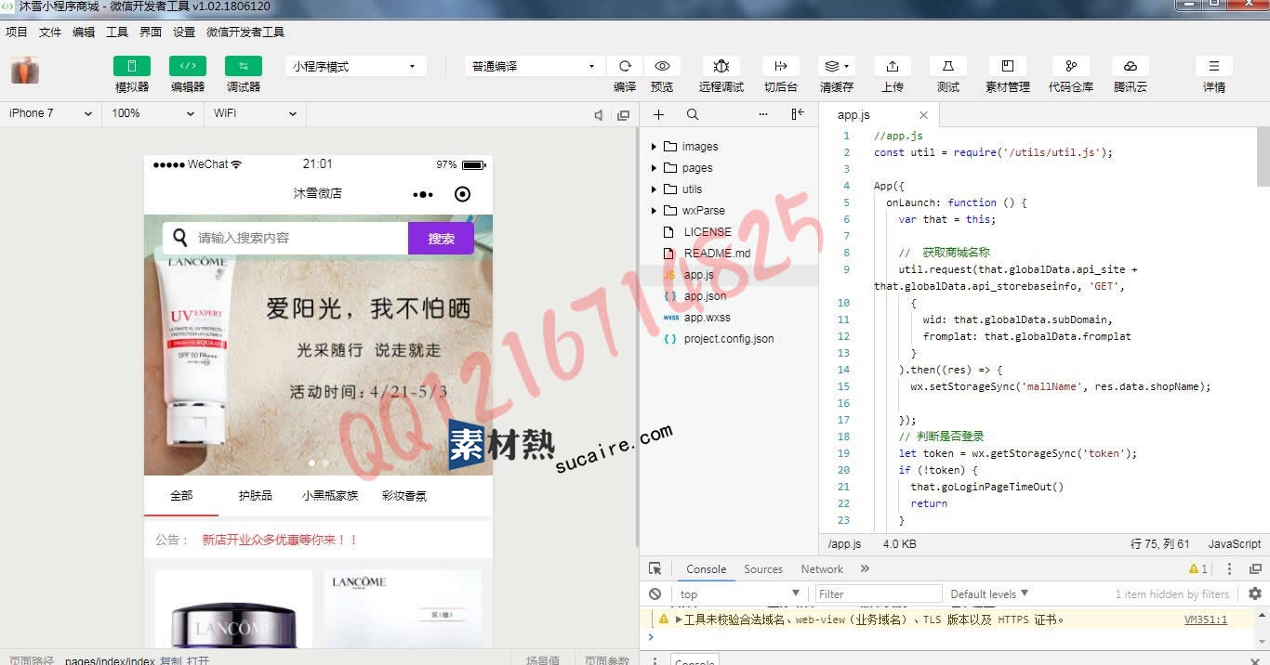Viewport: 1270px width, 665px height.
Task: Open the VM351:1 source link
Action: coord(1206,619)
